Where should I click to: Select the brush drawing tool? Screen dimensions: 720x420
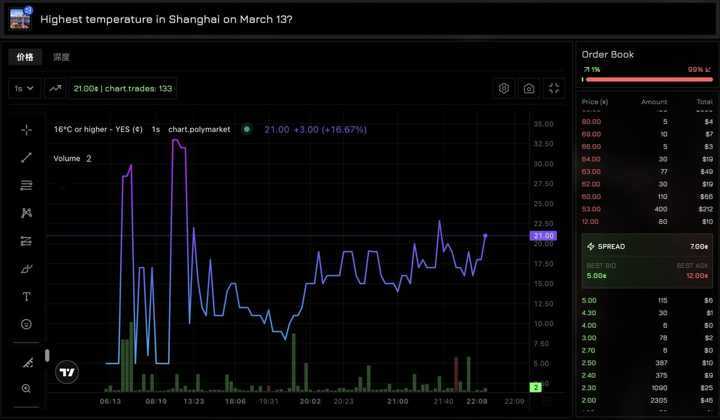(x=26, y=269)
